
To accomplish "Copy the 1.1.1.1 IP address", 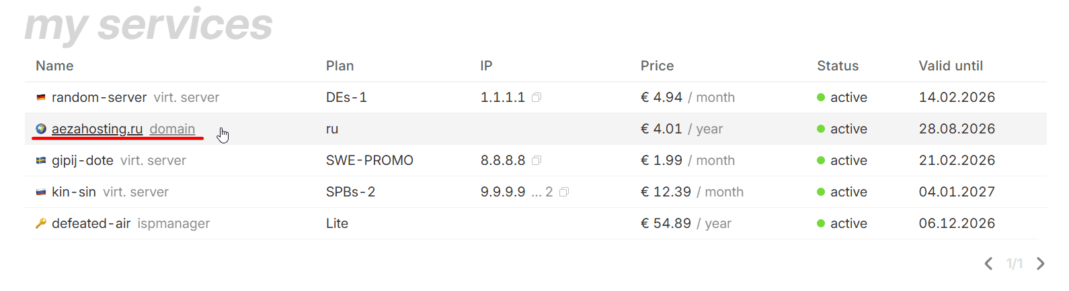I will 537,98.
